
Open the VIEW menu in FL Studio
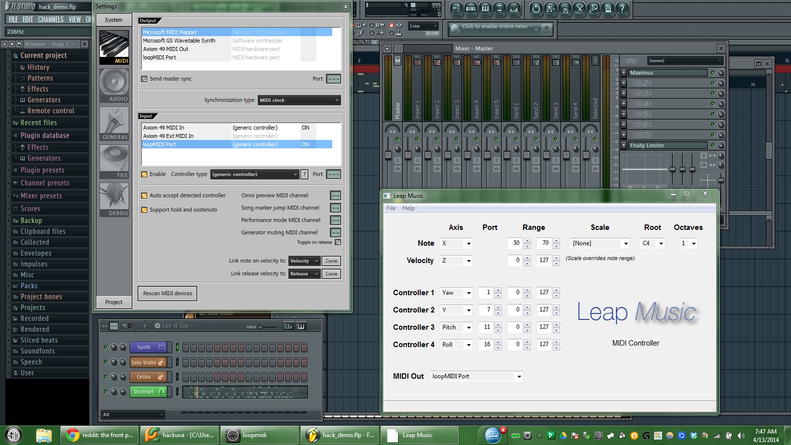75,19
